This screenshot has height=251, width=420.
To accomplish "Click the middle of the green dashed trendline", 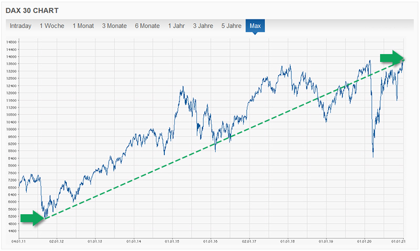I will pos(225,140).
